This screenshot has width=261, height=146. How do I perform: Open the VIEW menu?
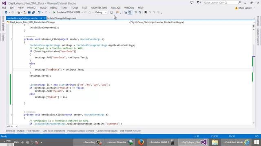pos(21,8)
